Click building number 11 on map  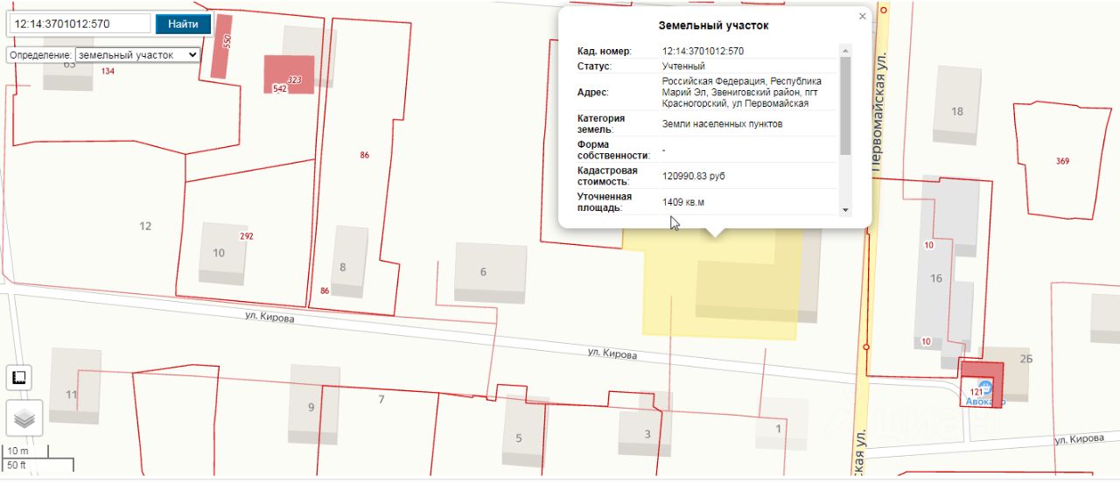[71, 395]
